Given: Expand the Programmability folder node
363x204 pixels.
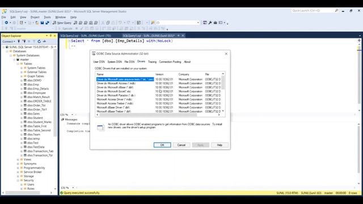Looking at the screenshot, I should coord(18,168).
